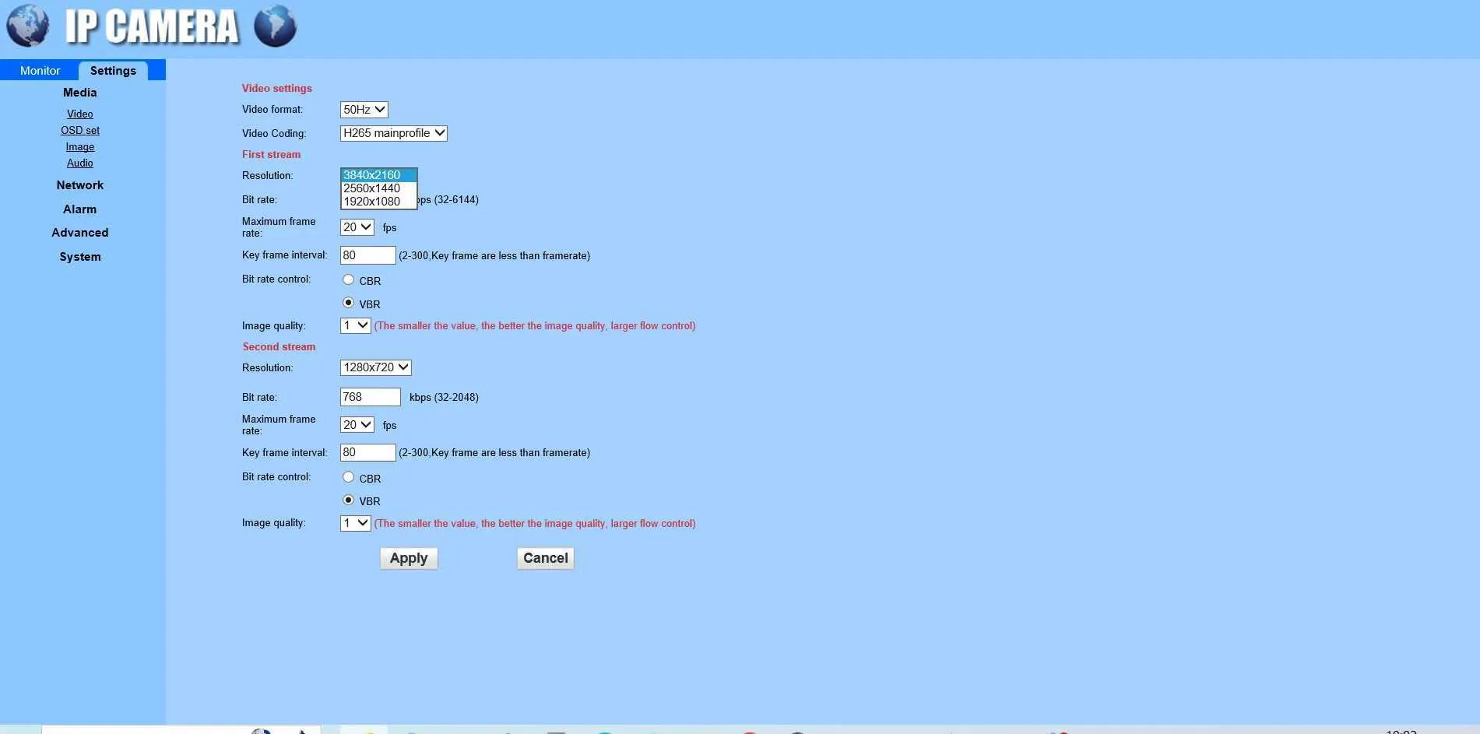The height and width of the screenshot is (734, 1480).
Task: Click the globe icon right of IP CAMERA
Action: [275, 26]
